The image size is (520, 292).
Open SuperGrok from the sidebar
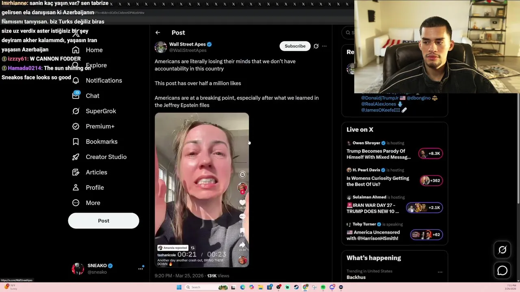point(94,111)
